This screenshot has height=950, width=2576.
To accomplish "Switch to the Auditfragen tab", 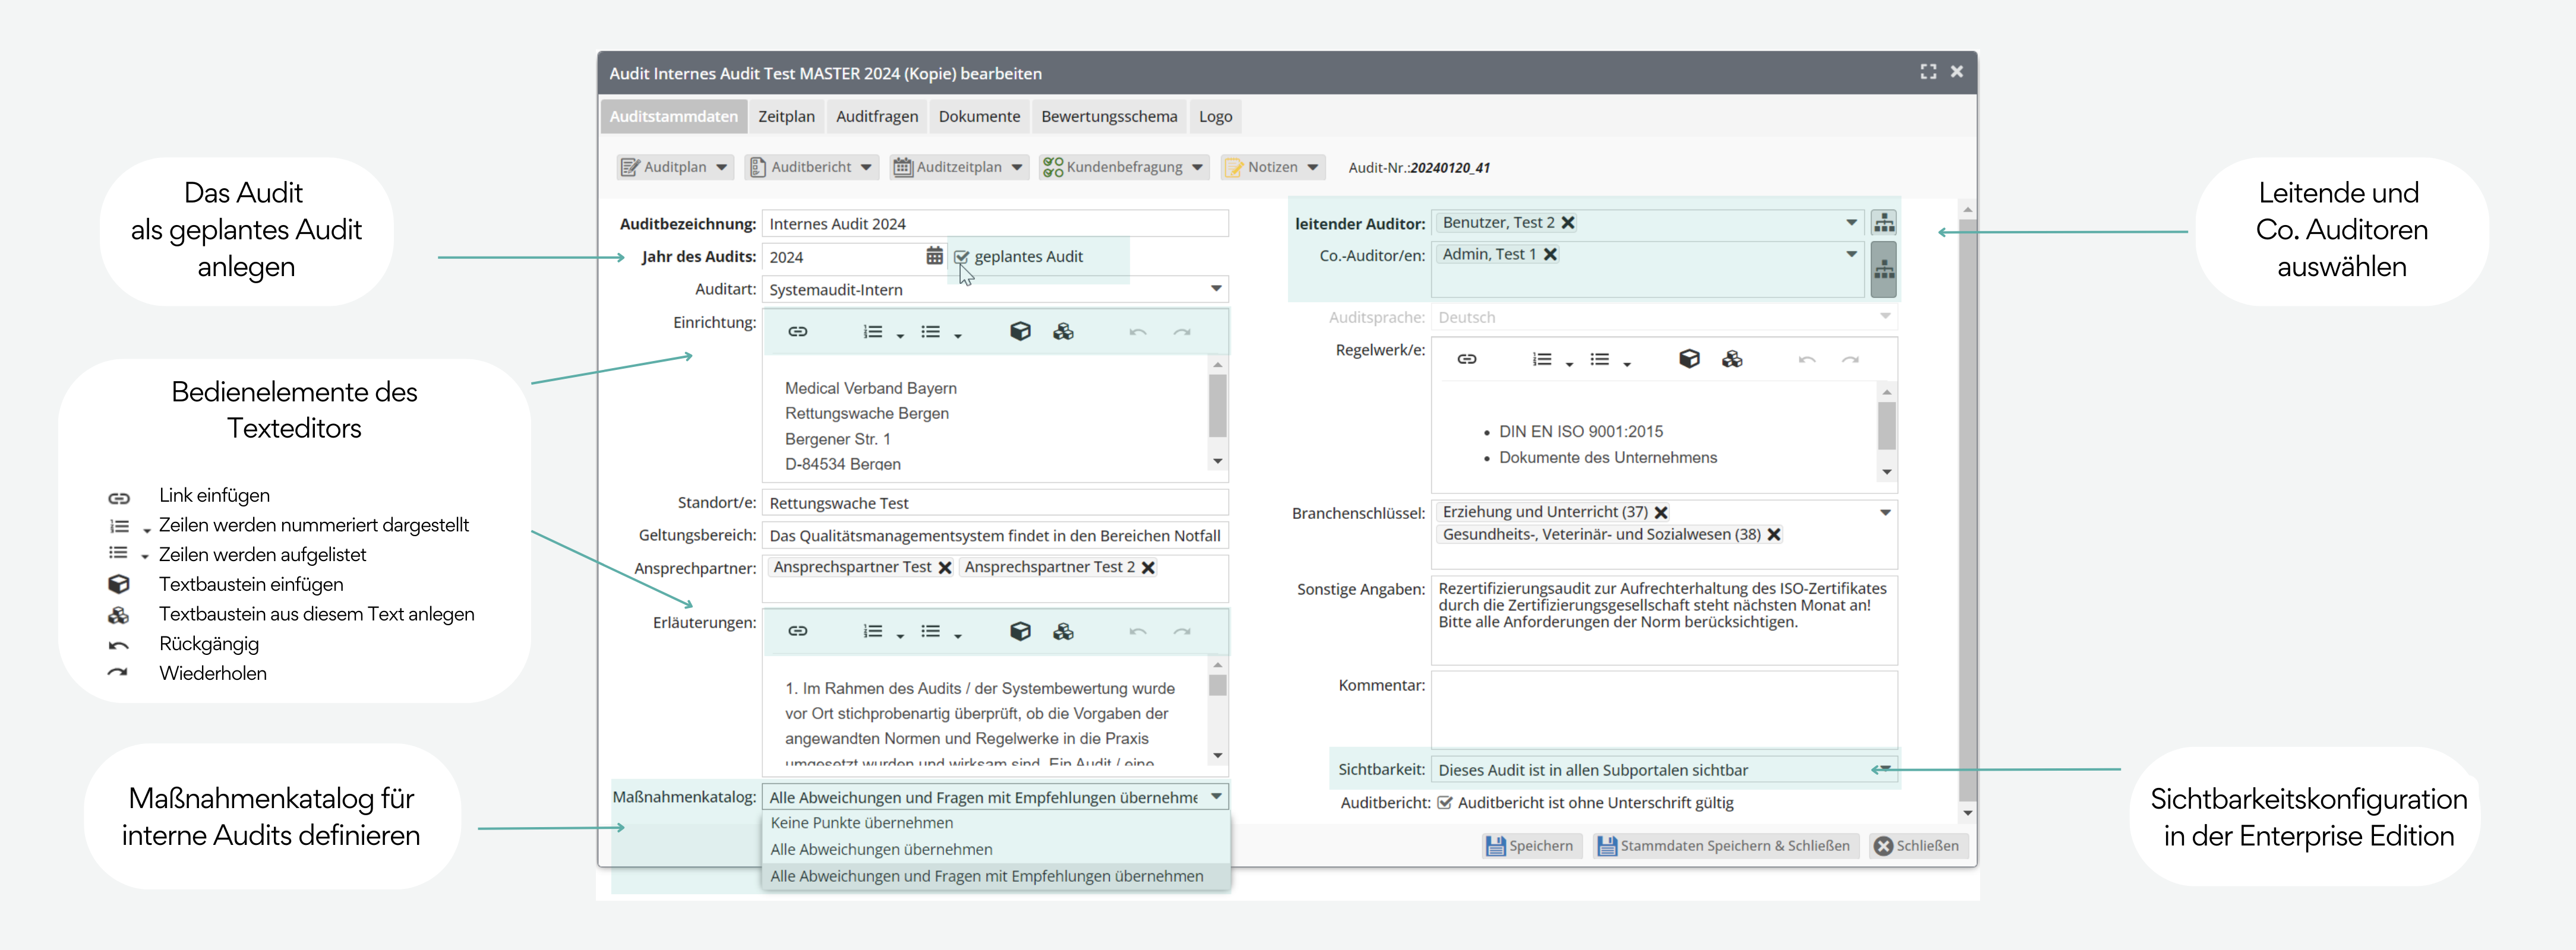I will tap(877, 116).
